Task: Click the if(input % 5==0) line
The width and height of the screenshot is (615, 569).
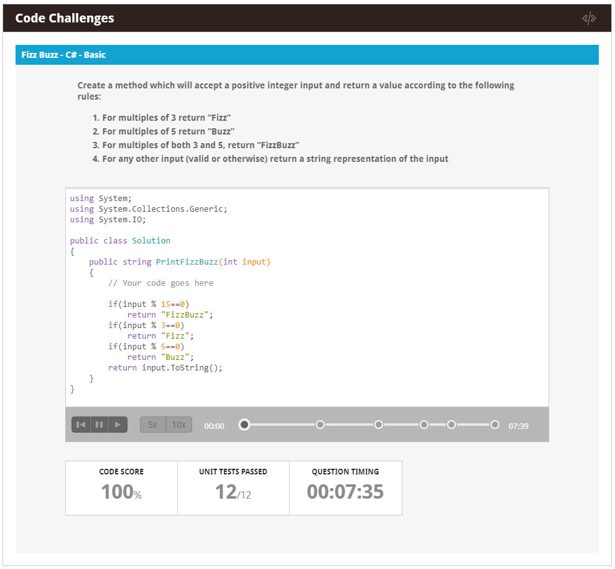Action: click(146, 347)
